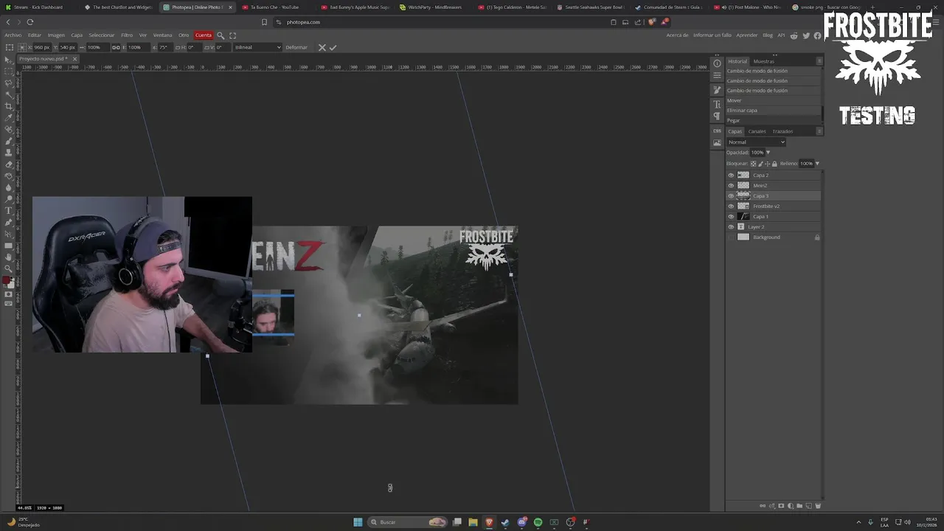Viewport: 944px width, 531px height.
Task: Hide the Layer 2 text layer
Action: tap(731, 227)
